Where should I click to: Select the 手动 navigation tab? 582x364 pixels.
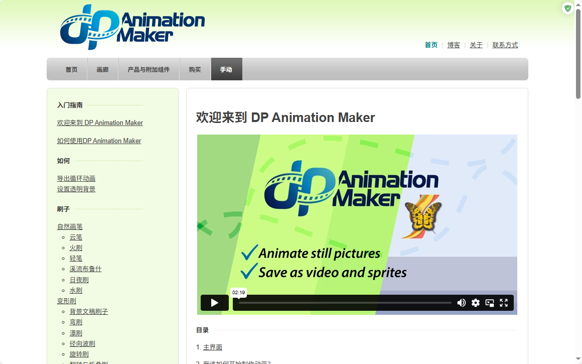[226, 70]
